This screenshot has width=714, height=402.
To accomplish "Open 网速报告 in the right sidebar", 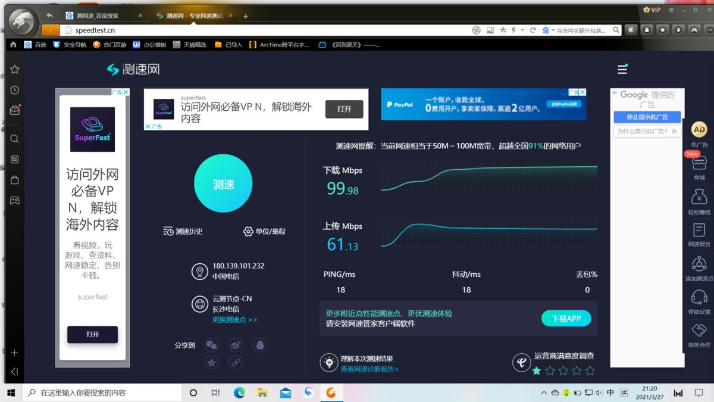I will click(x=699, y=234).
